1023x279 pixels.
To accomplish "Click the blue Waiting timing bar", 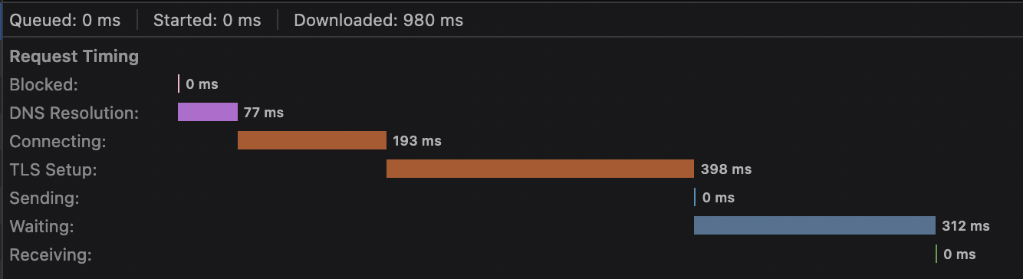I will click(814, 225).
